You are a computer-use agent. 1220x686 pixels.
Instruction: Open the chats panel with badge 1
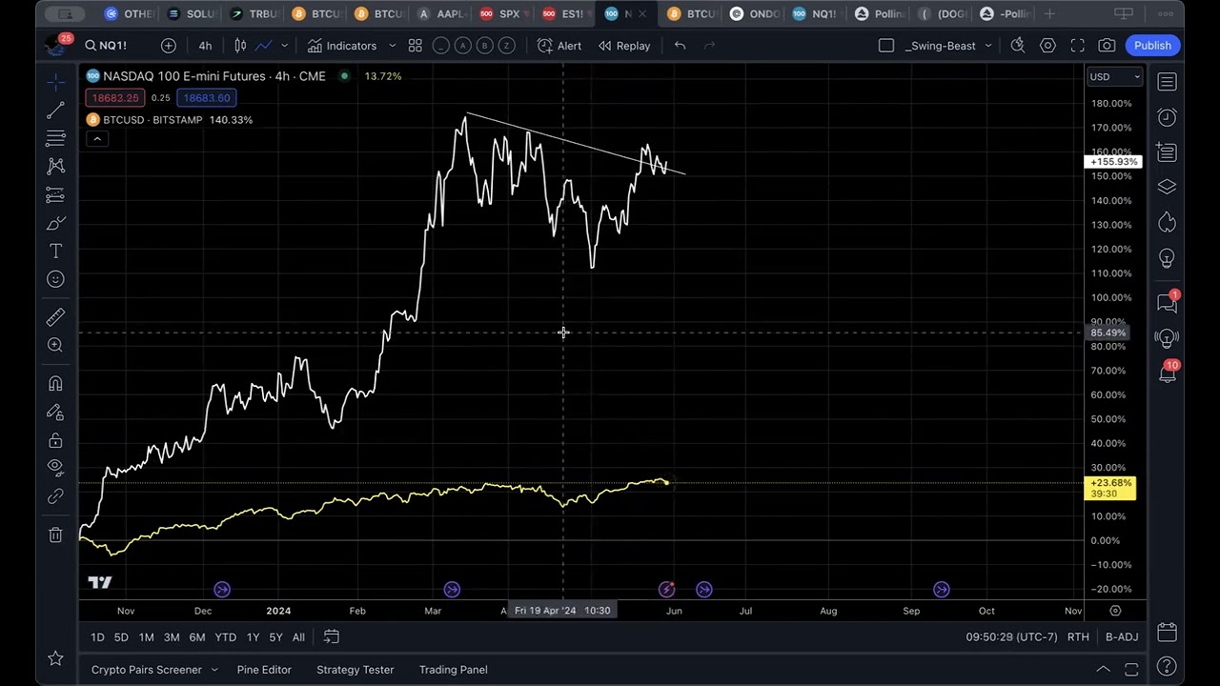1168,303
